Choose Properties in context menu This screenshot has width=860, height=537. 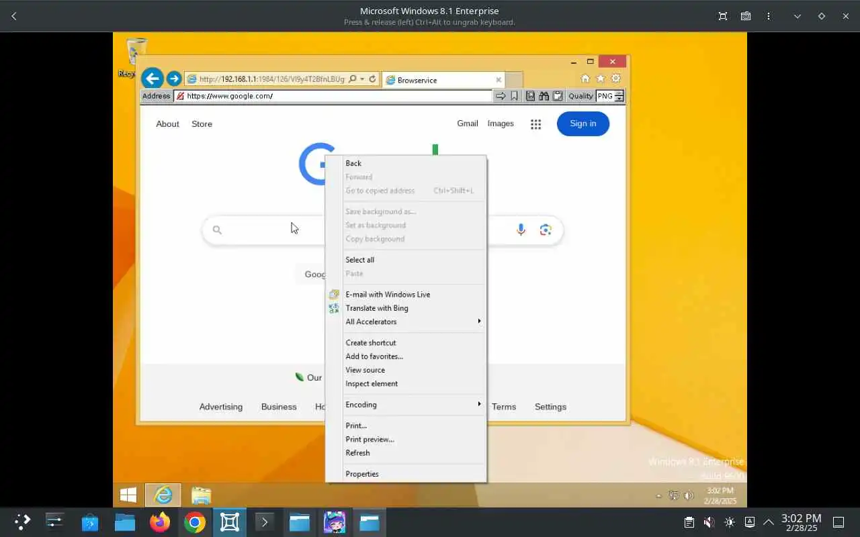tap(362, 474)
